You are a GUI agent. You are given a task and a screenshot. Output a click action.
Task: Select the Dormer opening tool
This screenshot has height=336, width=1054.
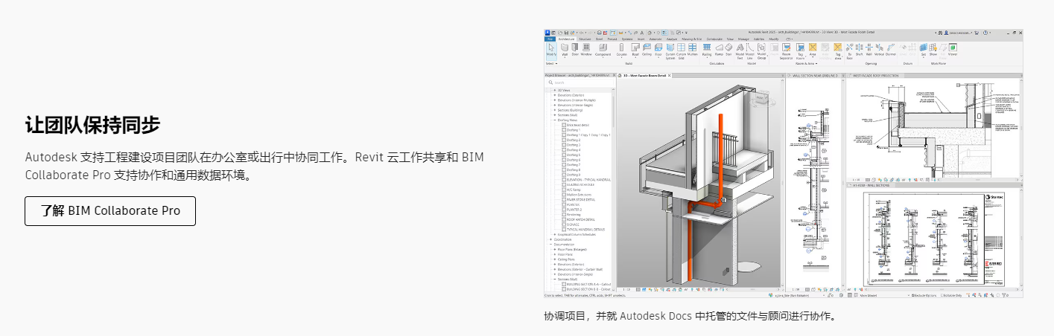pyautogui.click(x=890, y=49)
